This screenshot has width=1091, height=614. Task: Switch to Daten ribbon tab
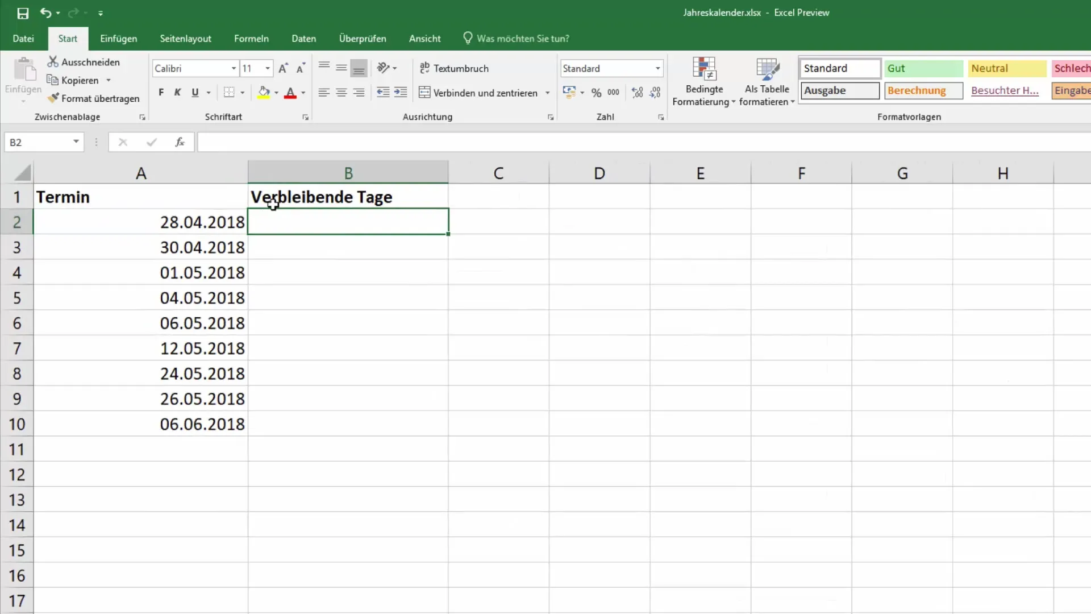304,39
